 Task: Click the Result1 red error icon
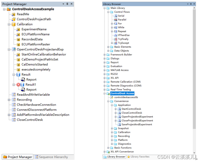pyautogui.click(x=18, y=85)
